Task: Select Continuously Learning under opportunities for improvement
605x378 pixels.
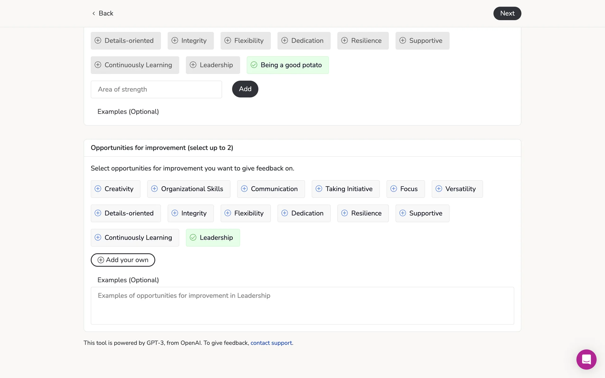Action: coord(135,238)
